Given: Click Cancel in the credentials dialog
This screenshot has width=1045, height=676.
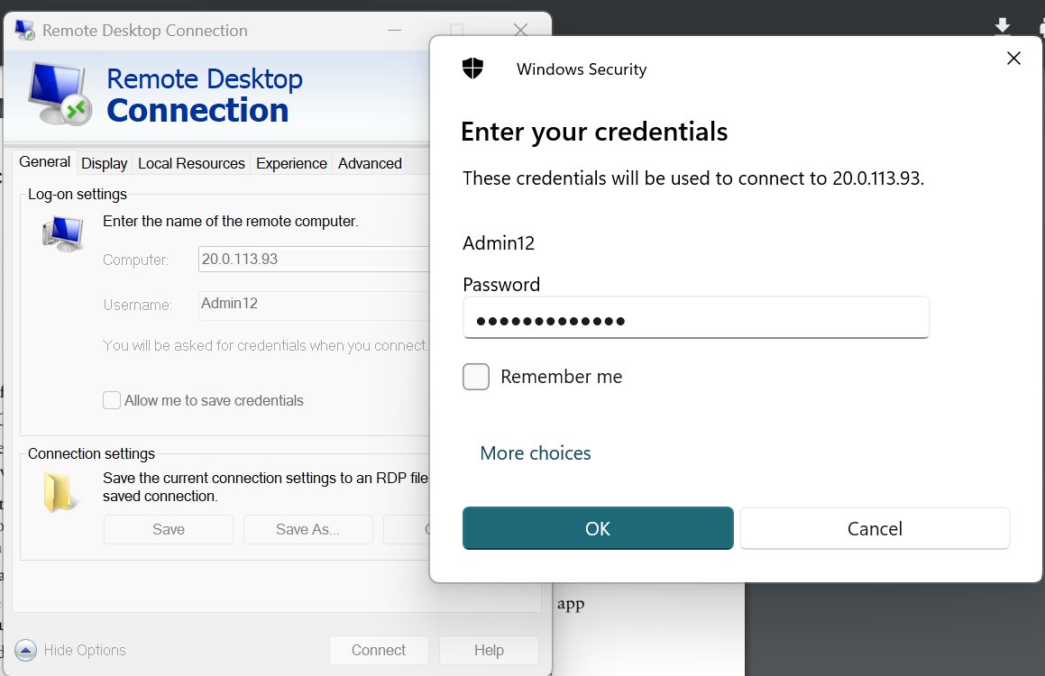Looking at the screenshot, I should point(875,528).
